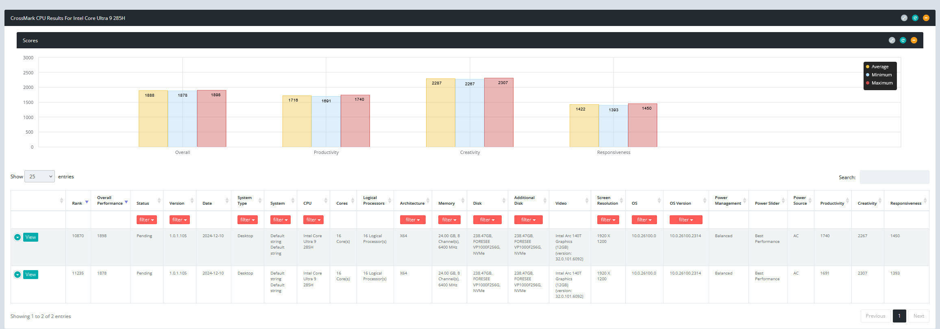Focus the table Search field

pos(894,177)
